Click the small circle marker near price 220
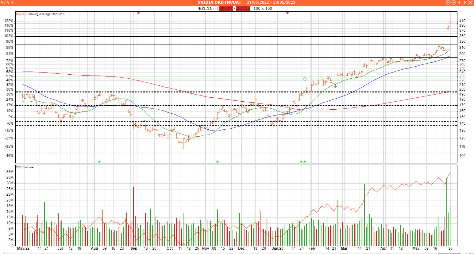This screenshot has width=474, height=254. pos(305,79)
